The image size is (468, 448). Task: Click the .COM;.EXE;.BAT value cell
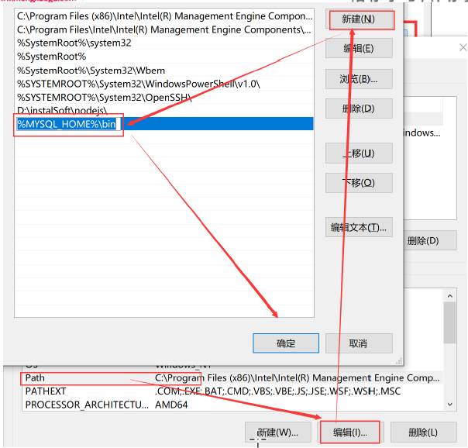point(277,391)
